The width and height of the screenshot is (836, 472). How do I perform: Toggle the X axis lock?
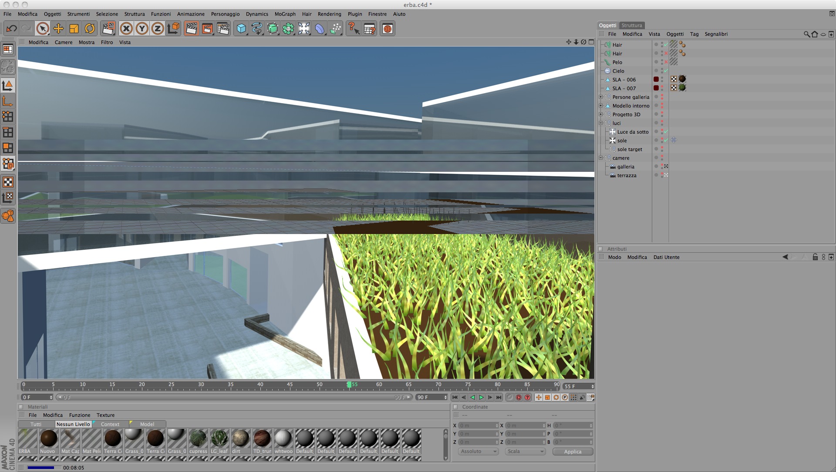click(x=126, y=29)
